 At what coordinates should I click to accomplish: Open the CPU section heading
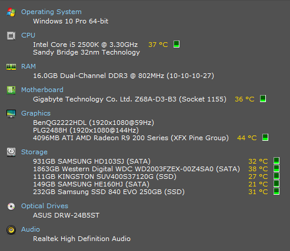click(x=28, y=35)
